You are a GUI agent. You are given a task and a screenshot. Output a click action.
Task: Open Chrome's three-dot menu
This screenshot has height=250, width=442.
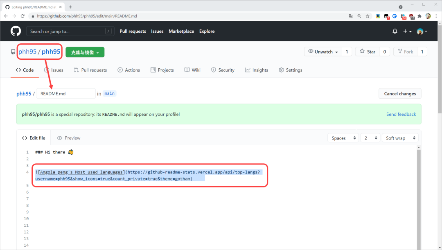pyautogui.click(x=436, y=16)
